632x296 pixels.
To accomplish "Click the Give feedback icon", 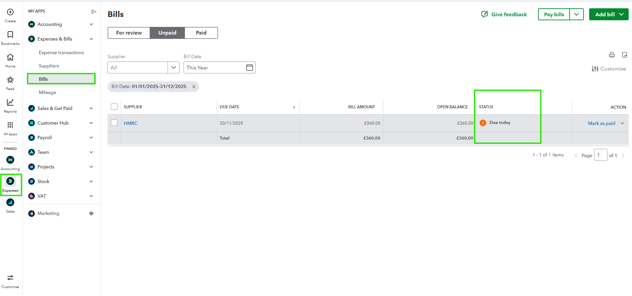I will click(x=485, y=14).
